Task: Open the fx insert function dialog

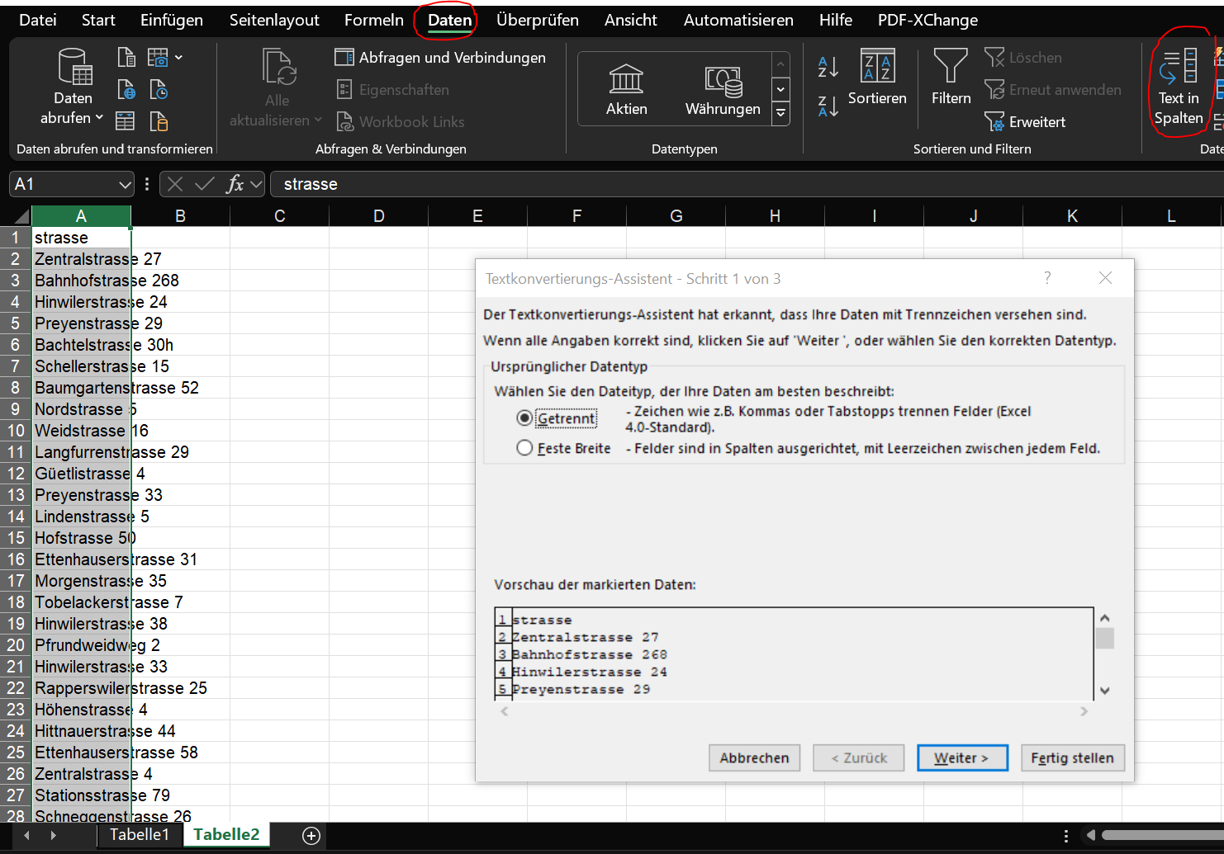Action: point(235,184)
